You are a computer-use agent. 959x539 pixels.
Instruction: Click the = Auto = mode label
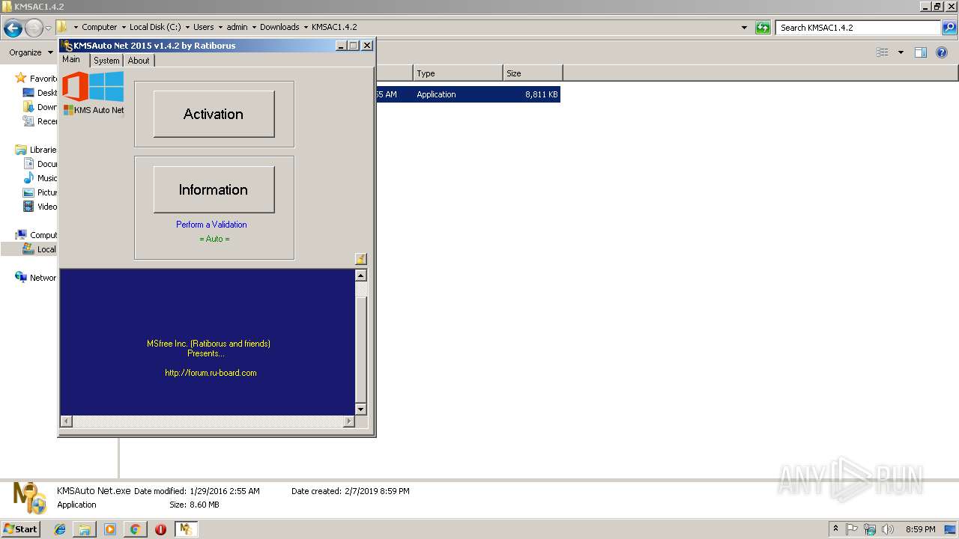pyautogui.click(x=214, y=239)
